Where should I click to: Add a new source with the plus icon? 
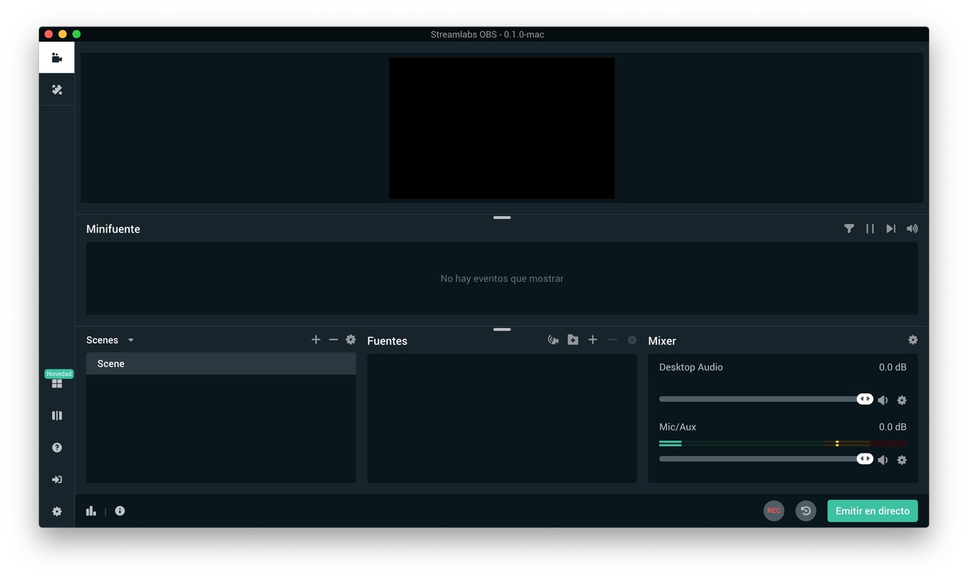click(592, 339)
